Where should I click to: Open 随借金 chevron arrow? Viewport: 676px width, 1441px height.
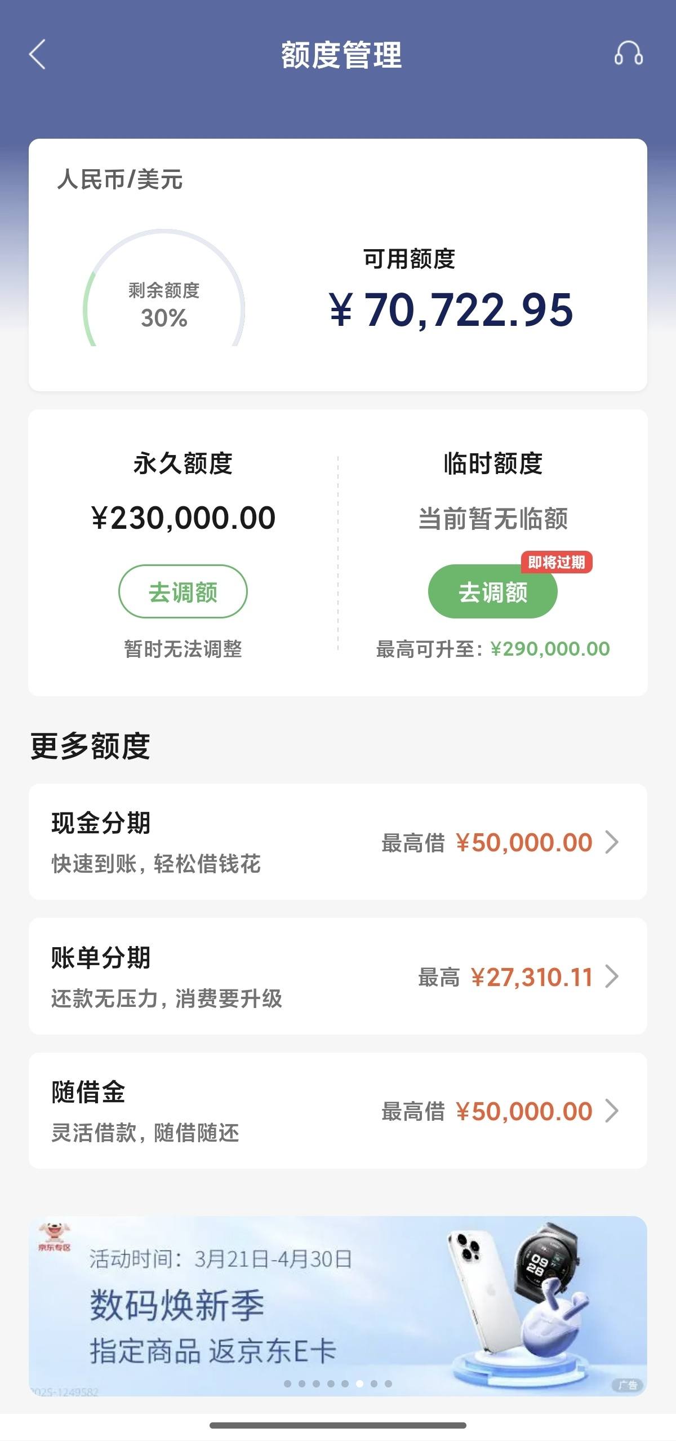pos(612,1111)
